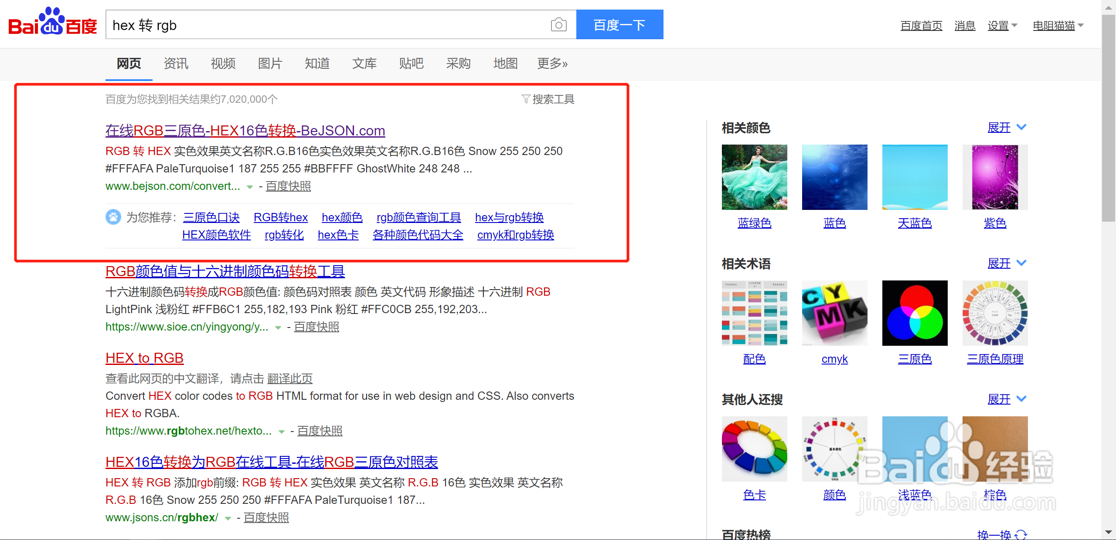Open BeJSON RGB-HEX conversion result
This screenshot has height=540, width=1116.
(245, 130)
